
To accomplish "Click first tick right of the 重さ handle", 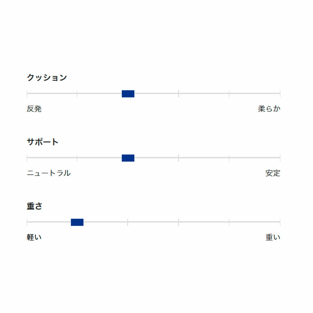I will [x=128, y=222].
